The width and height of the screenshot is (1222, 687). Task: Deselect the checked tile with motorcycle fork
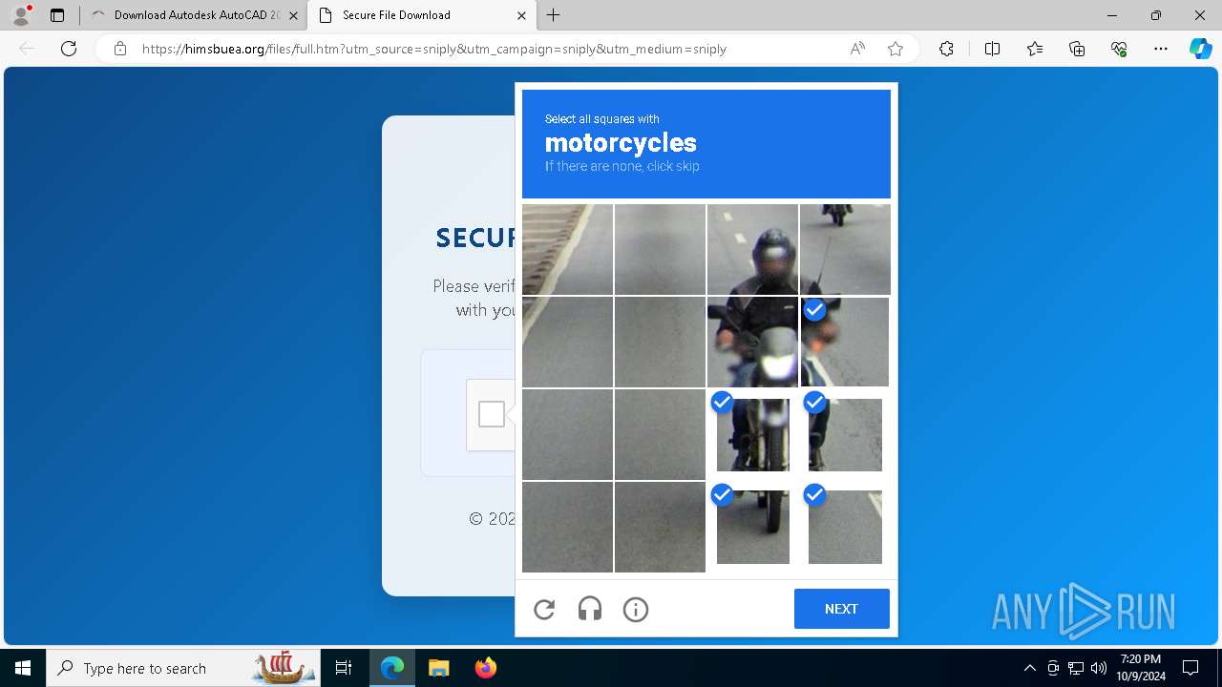[x=752, y=434]
